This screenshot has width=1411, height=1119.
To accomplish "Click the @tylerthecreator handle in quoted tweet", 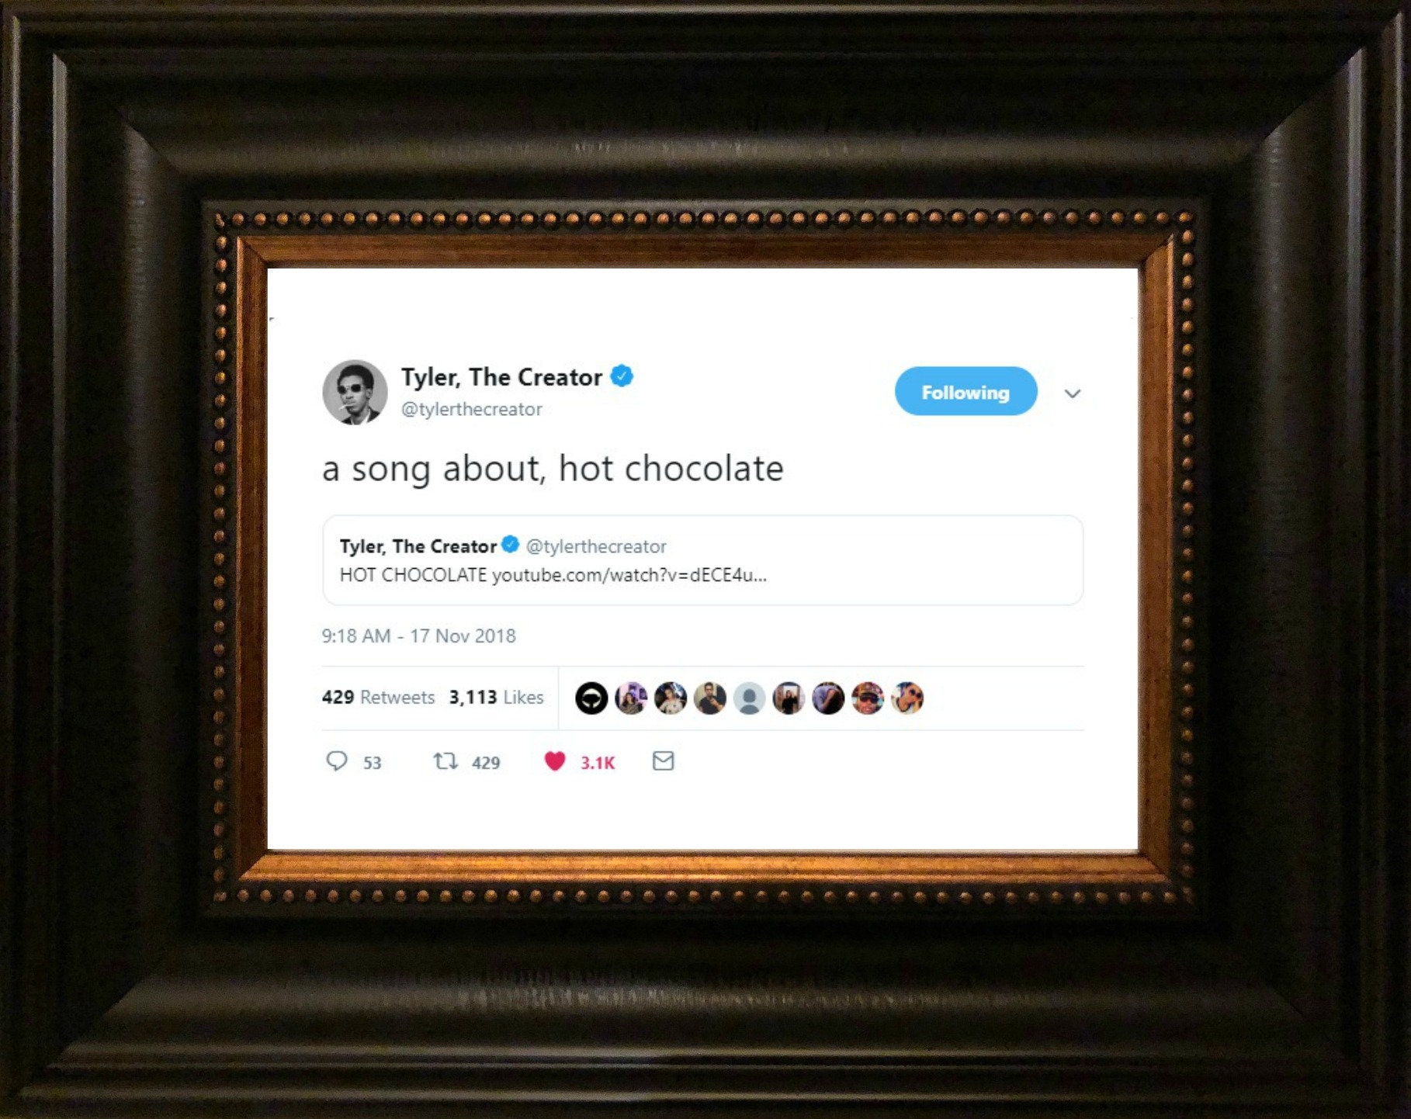I will point(596,546).
